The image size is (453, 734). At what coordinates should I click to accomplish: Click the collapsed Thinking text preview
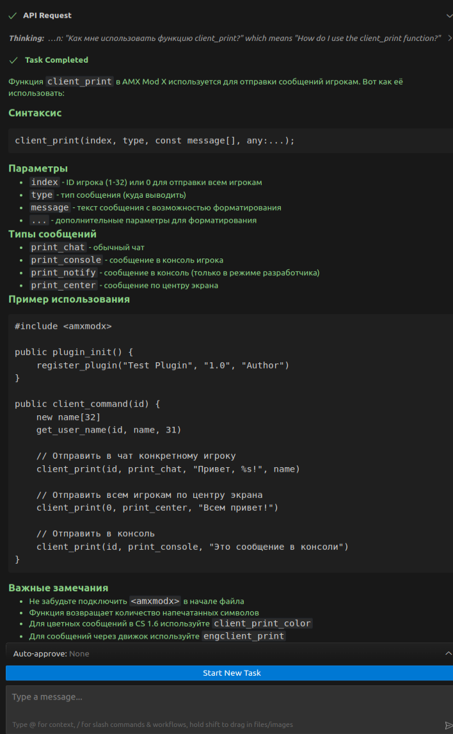(243, 38)
